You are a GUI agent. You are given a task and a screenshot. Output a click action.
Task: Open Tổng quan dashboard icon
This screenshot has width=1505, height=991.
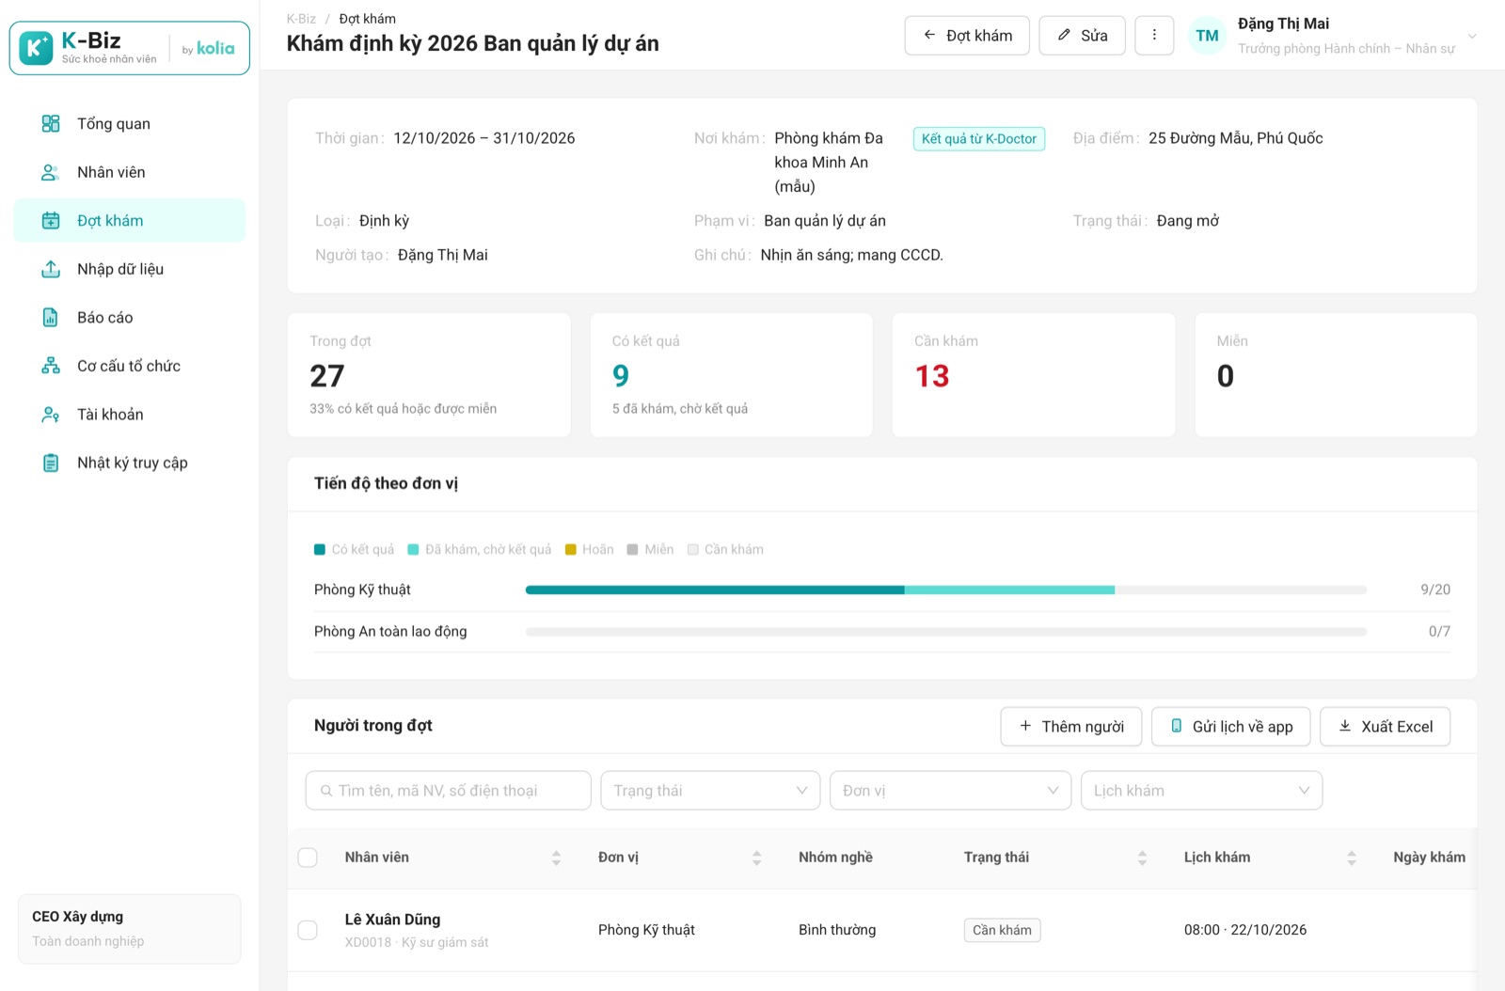pyautogui.click(x=51, y=124)
